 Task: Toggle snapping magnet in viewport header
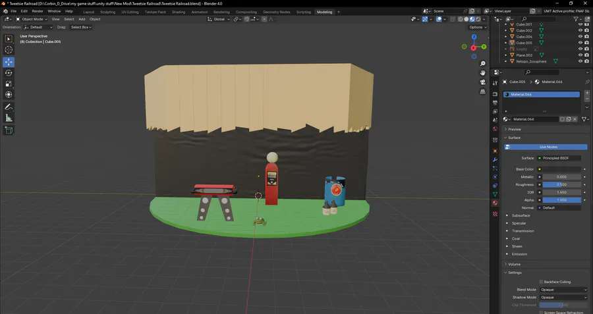tap(246, 19)
